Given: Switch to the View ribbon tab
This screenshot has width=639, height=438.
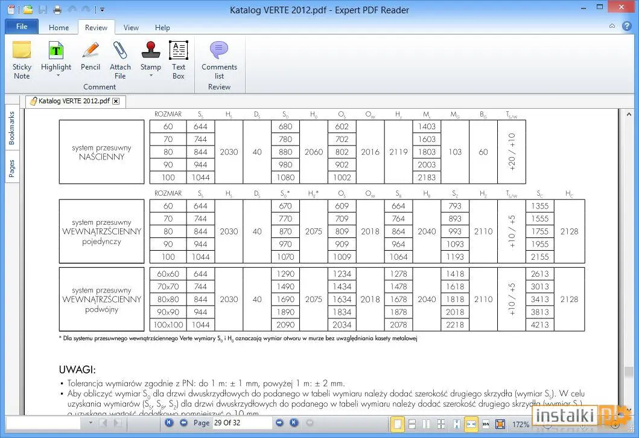Looking at the screenshot, I should (x=131, y=27).
